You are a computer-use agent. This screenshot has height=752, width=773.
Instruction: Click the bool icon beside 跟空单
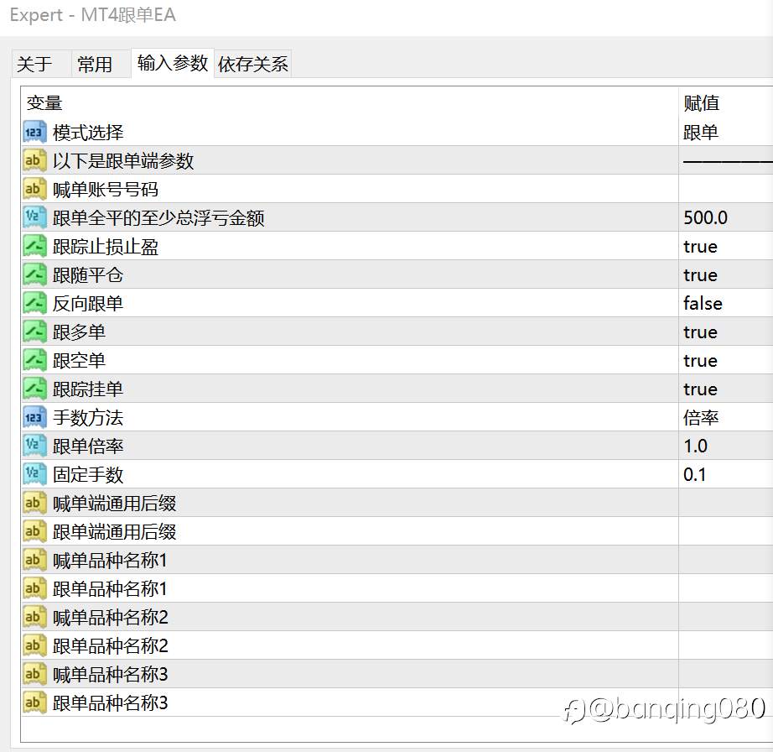[x=34, y=360]
